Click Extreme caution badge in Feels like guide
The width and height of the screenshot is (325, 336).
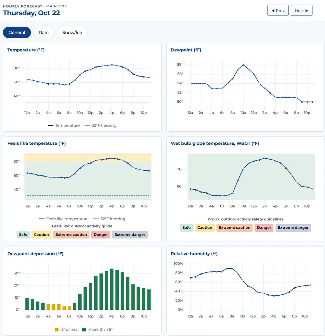tap(71, 234)
